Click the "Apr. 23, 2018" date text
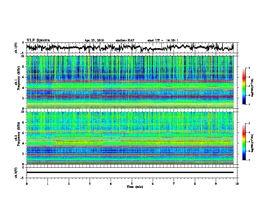Screen dimensions: 267x206 click(x=94, y=40)
